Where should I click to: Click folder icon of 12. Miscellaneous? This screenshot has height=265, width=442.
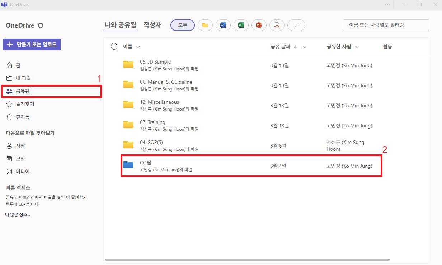click(x=128, y=105)
